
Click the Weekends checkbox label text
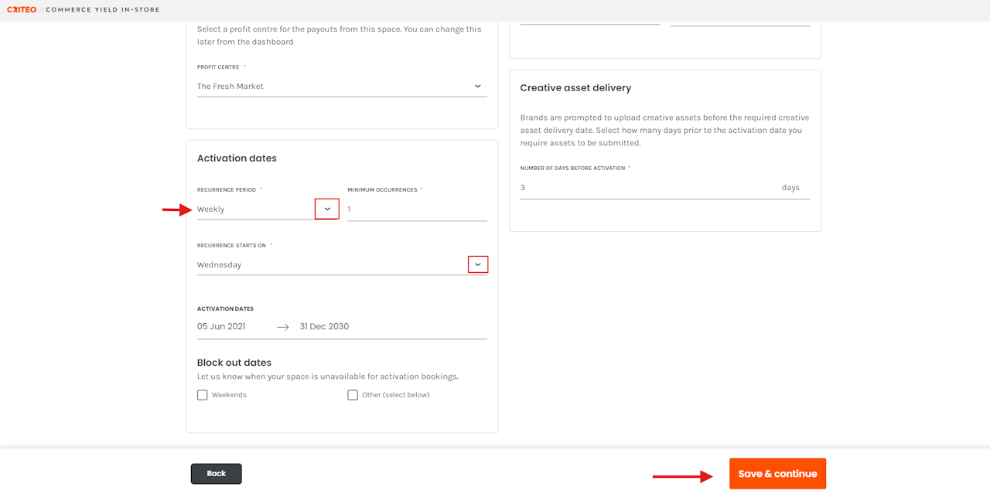[229, 395]
